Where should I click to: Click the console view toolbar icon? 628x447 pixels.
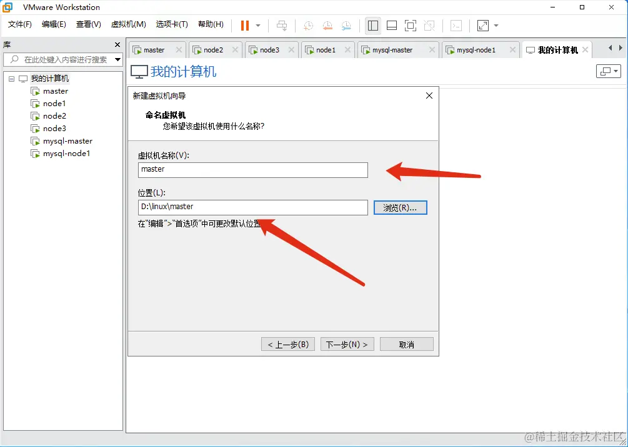(x=456, y=26)
